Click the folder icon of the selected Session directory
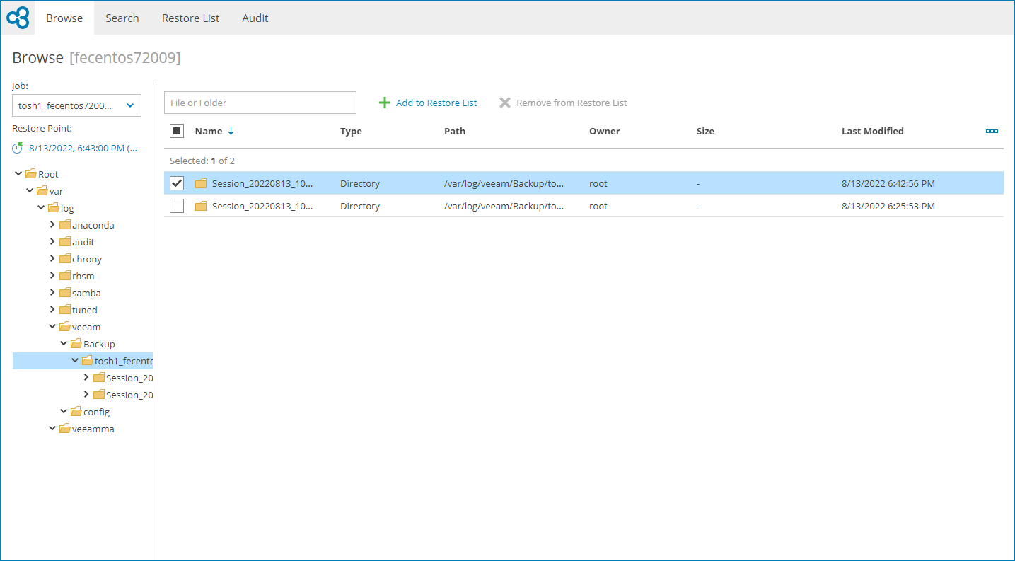 click(x=200, y=183)
